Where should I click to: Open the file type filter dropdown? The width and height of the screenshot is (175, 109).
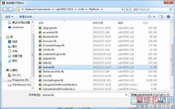pyautogui.click(x=168, y=95)
